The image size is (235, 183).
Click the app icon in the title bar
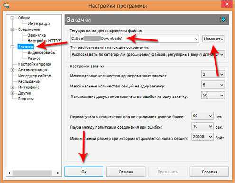[x=7, y=6]
